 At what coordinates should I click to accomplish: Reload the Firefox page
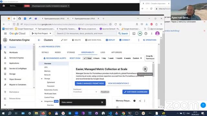pyautogui.click(x=115, y=24)
